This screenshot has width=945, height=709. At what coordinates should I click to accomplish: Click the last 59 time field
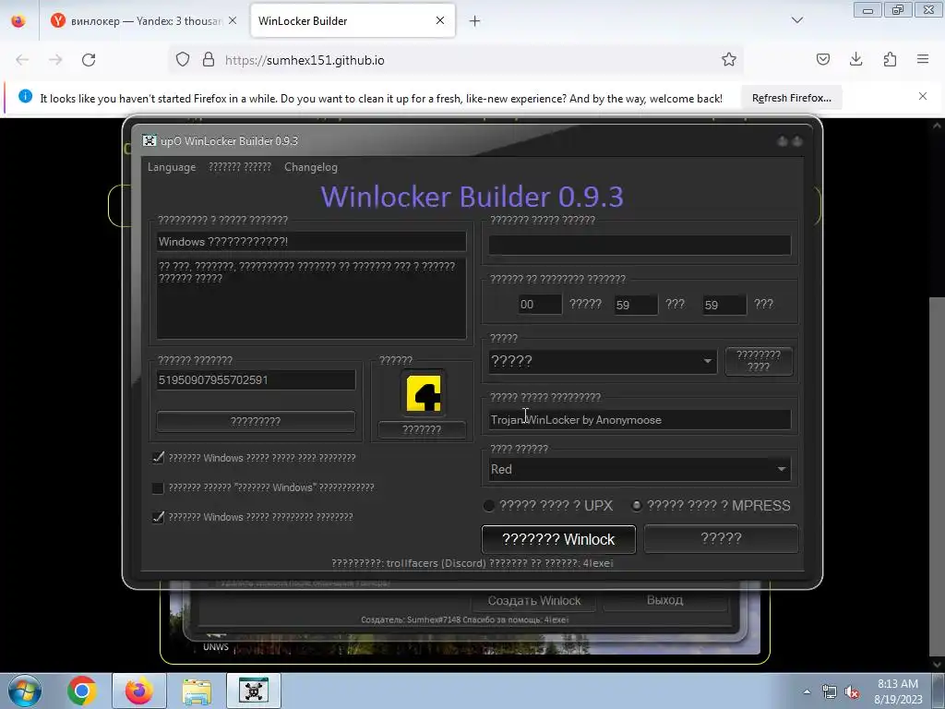tap(724, 305)
